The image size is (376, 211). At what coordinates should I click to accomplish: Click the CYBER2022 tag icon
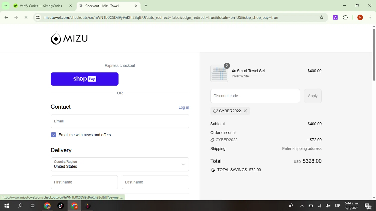point(215,111)
